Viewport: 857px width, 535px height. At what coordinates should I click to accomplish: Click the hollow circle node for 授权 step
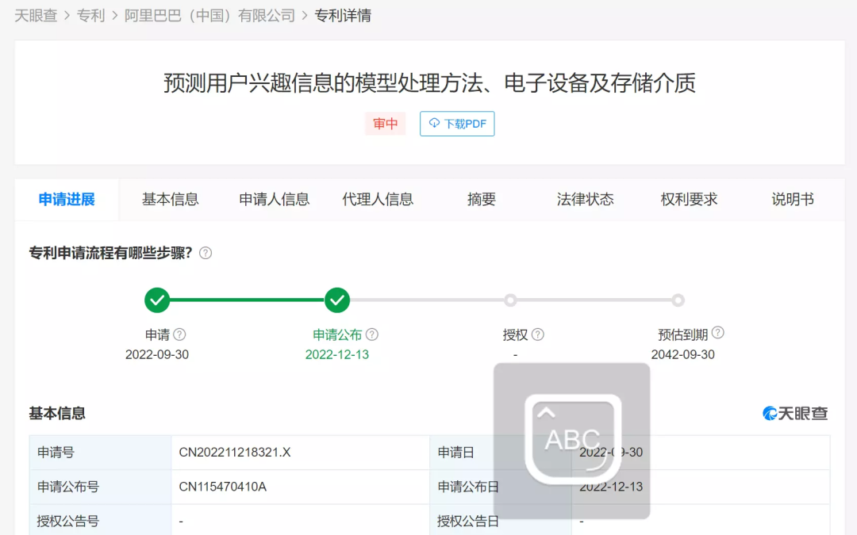[510, 300]
